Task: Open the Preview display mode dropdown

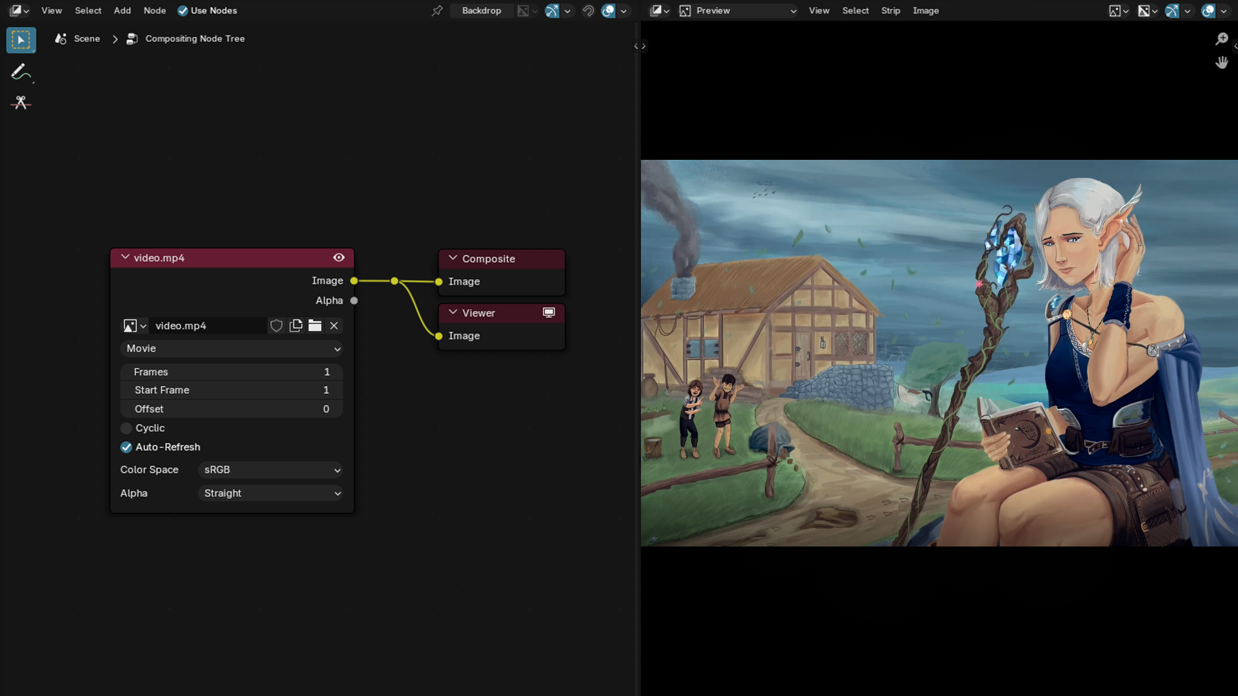Action: (x=738, y=10)
